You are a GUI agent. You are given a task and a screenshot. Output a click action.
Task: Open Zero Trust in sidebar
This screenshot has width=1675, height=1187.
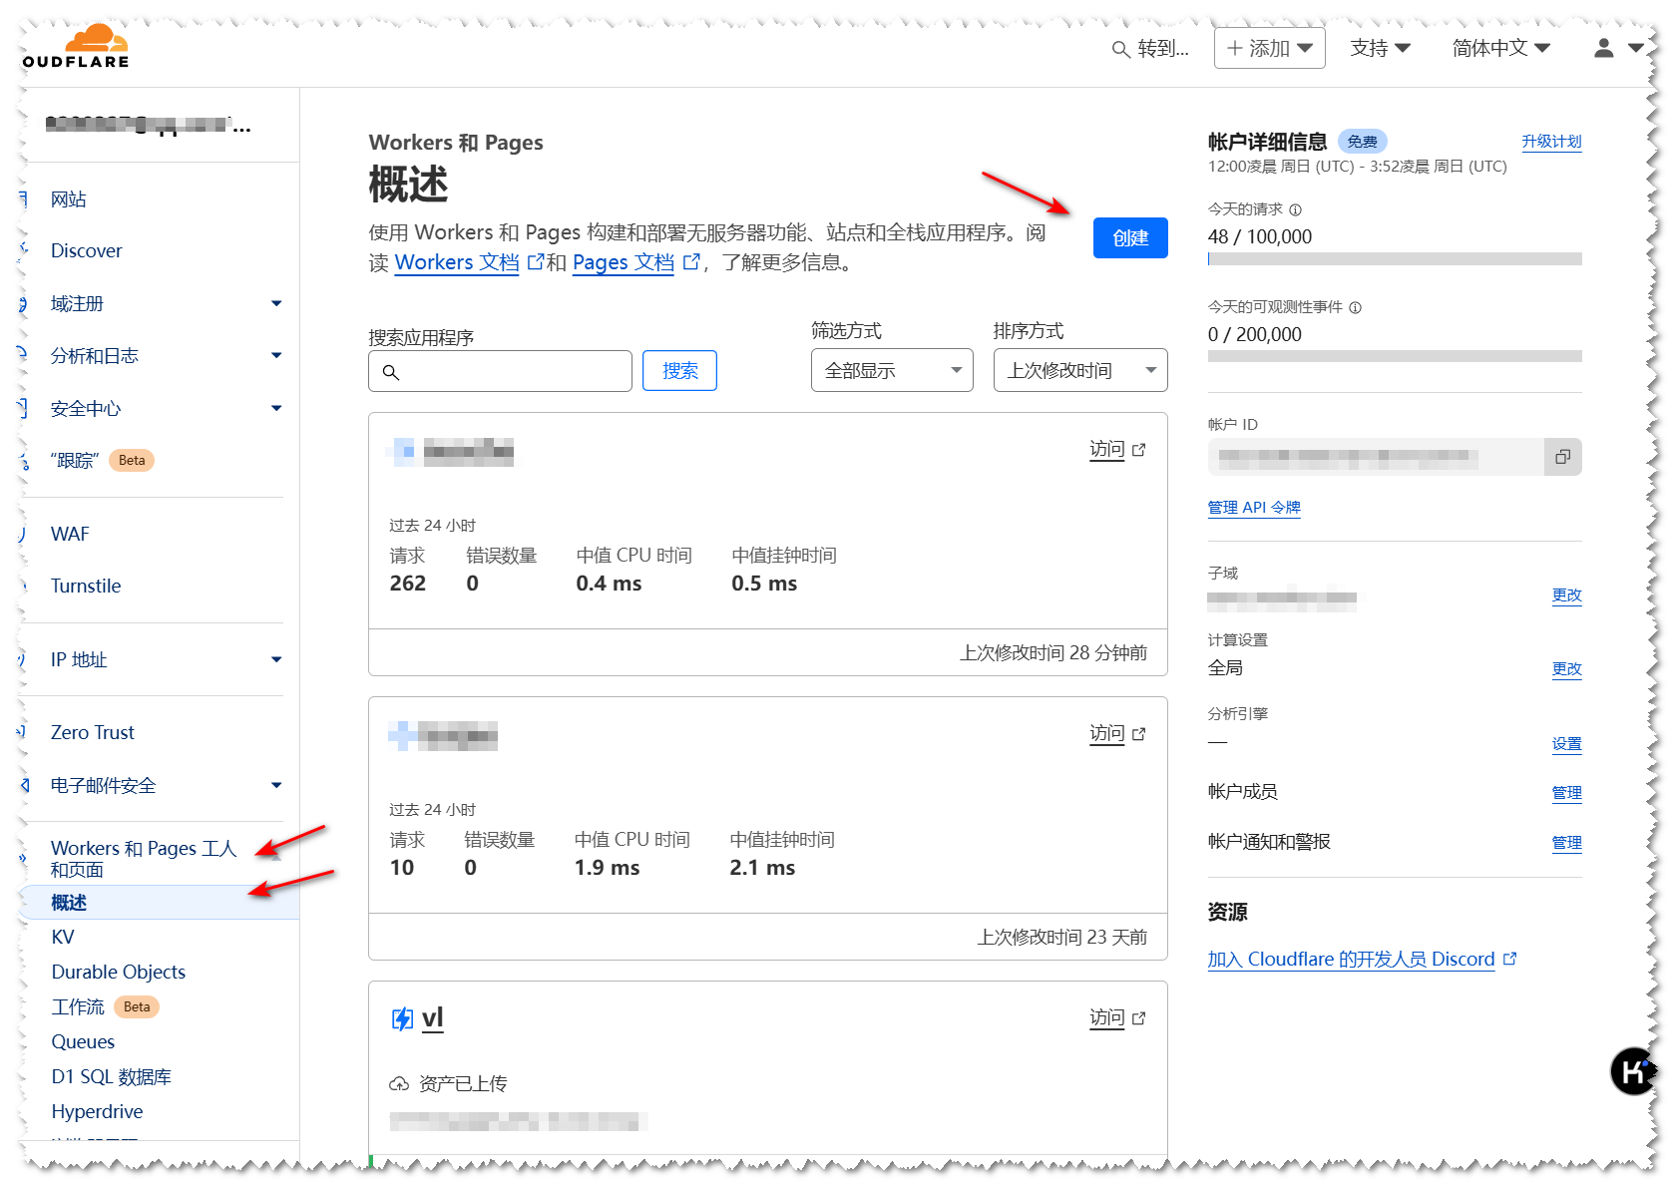point(93,732)
